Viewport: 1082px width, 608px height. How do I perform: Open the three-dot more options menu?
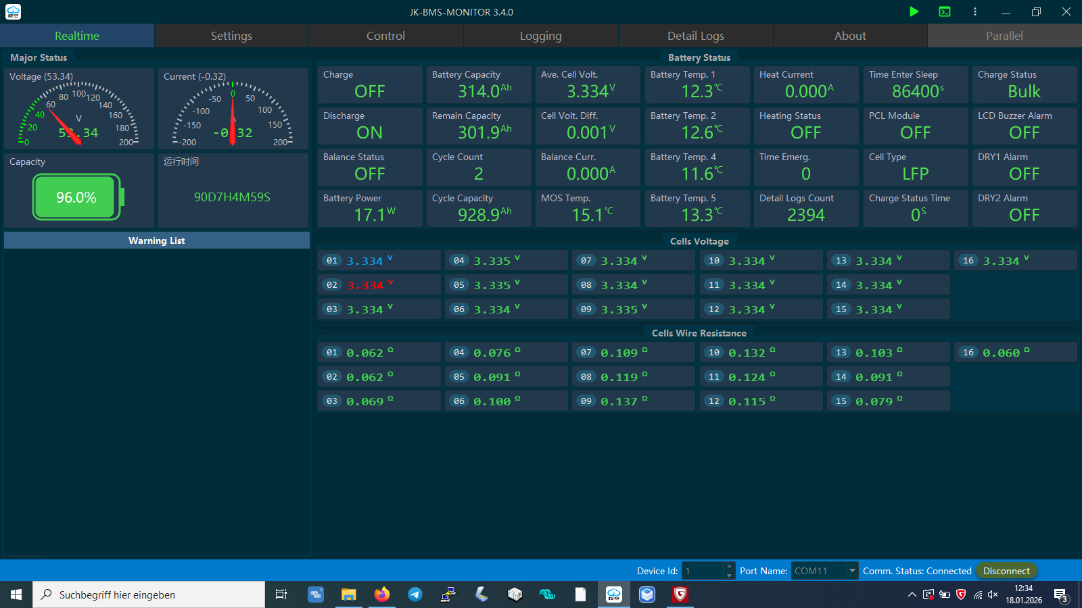click(974, 11)
